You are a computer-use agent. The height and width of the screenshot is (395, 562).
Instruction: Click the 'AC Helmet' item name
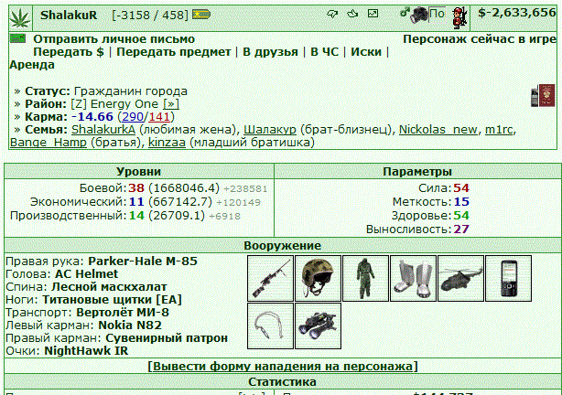coord(86,274)
